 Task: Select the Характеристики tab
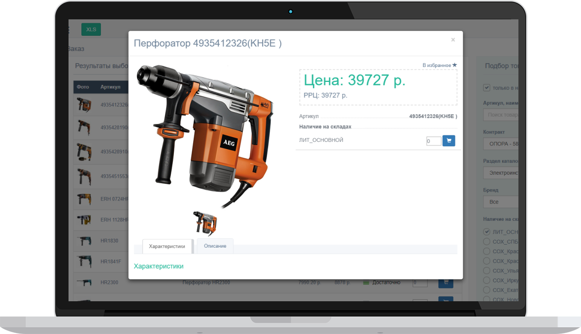click(x=167, y=246)
